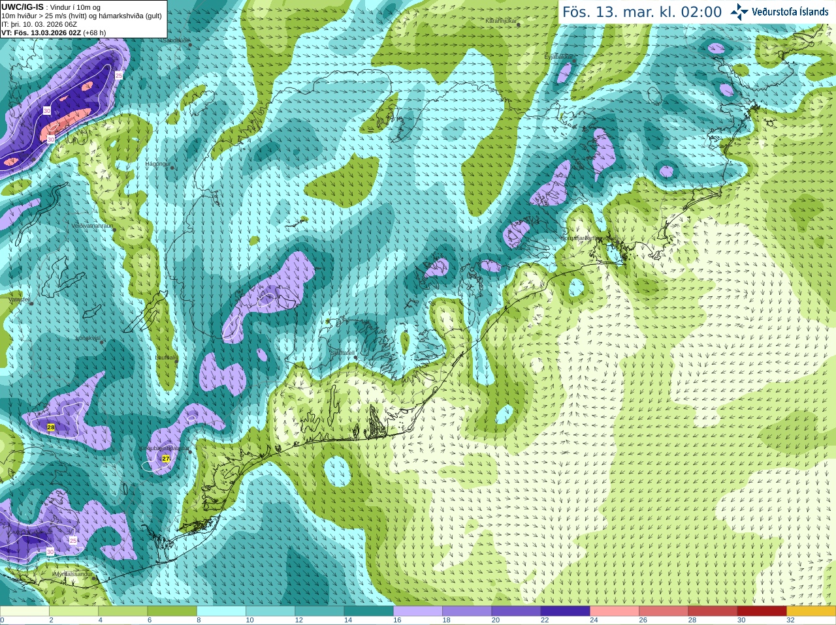Click the Kirkjubæjarklaustur station label

point(166,449)
